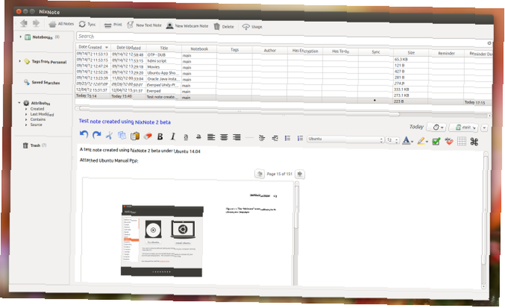The image size is (505, 308).
Task: Pick a font color with the A icon
Action: (408, 140)
